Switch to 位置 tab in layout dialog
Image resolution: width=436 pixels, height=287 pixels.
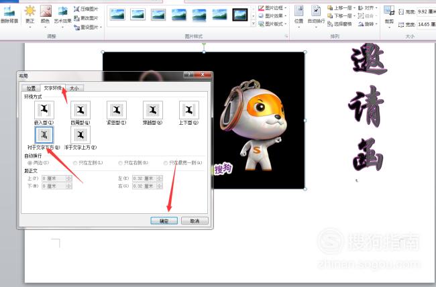coord(31,88)
